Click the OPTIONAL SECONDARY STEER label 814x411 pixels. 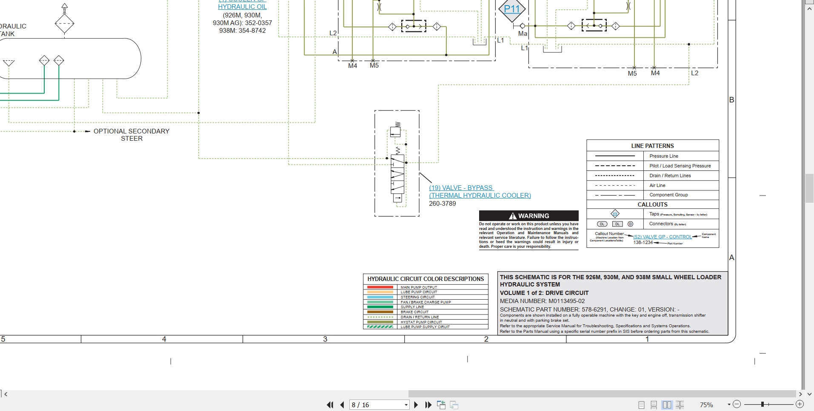[131, 135]
